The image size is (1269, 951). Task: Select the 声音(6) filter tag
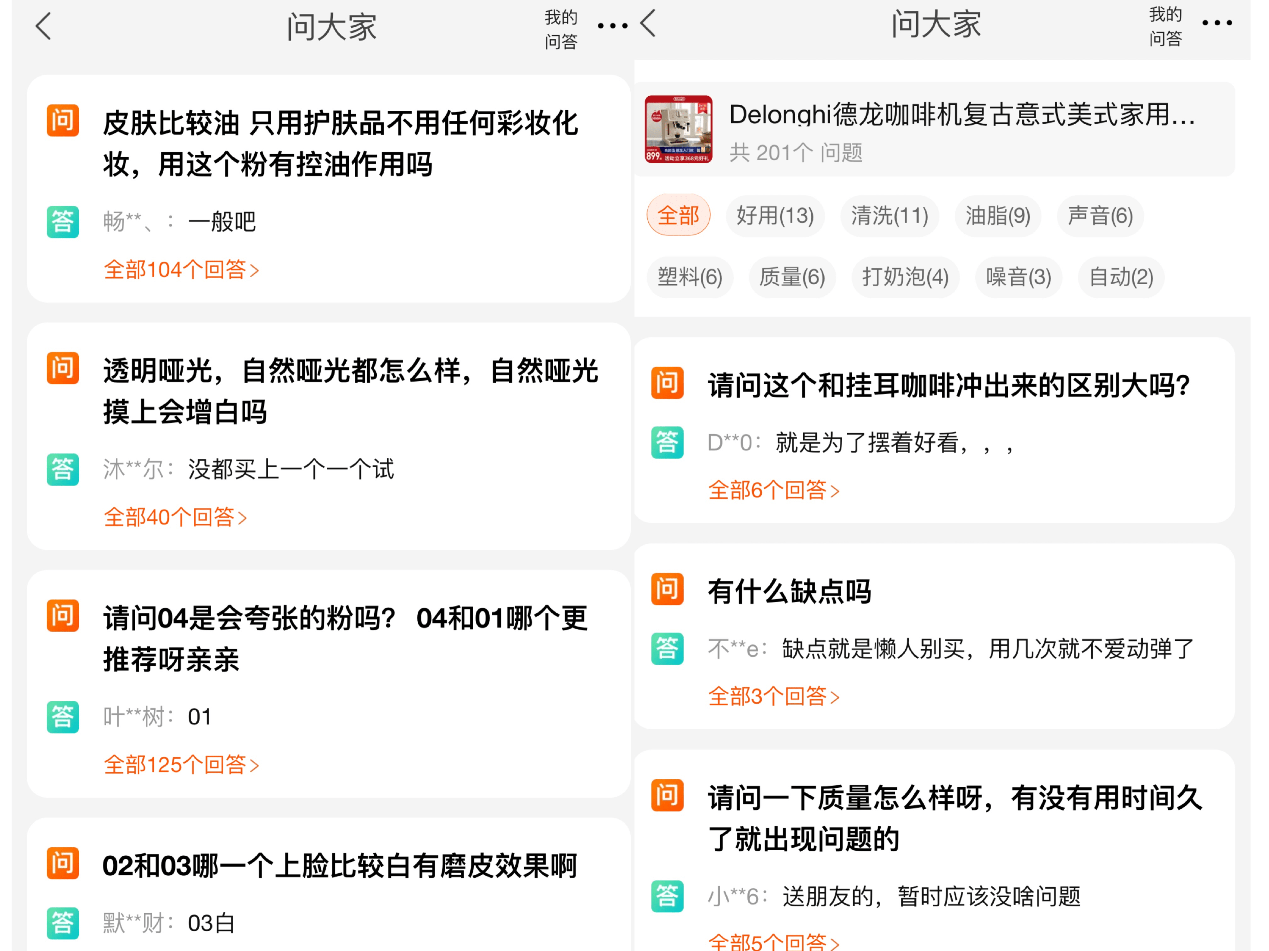(1100, 216)
